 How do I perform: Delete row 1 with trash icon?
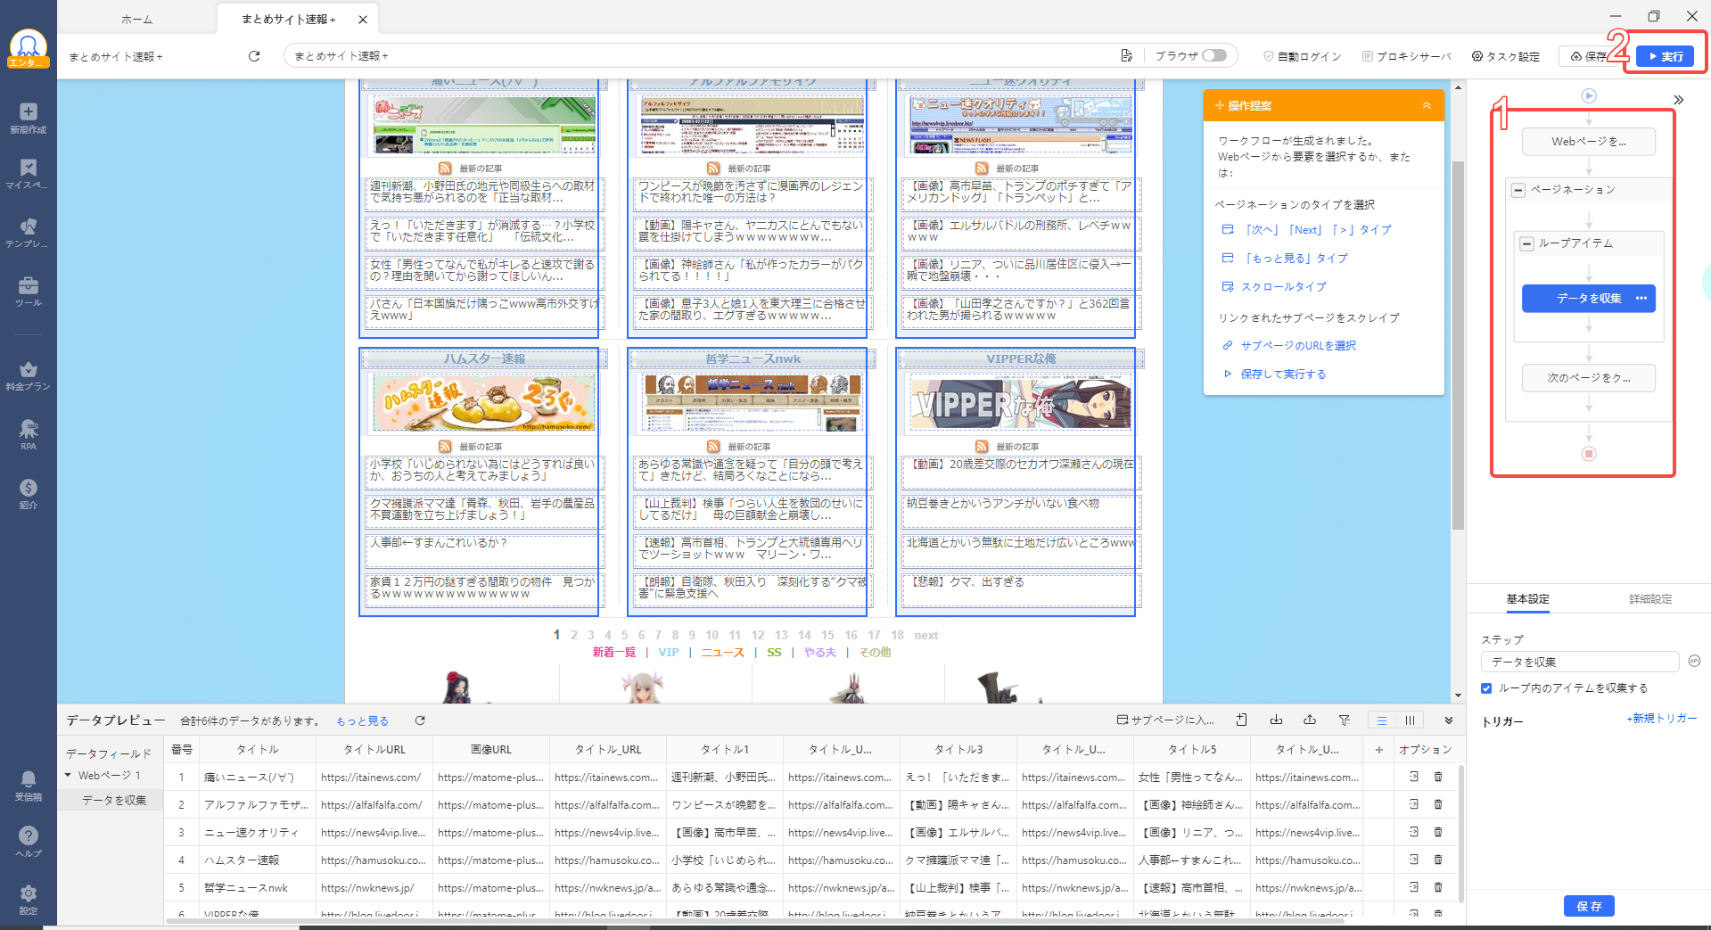[1438, 778]
